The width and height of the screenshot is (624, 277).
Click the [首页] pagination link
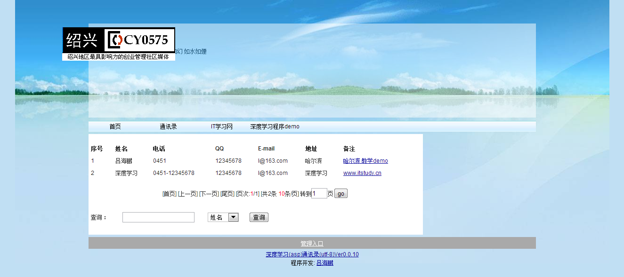pos(170,194)
